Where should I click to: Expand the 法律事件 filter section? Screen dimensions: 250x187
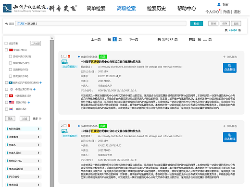pos(24,137)
